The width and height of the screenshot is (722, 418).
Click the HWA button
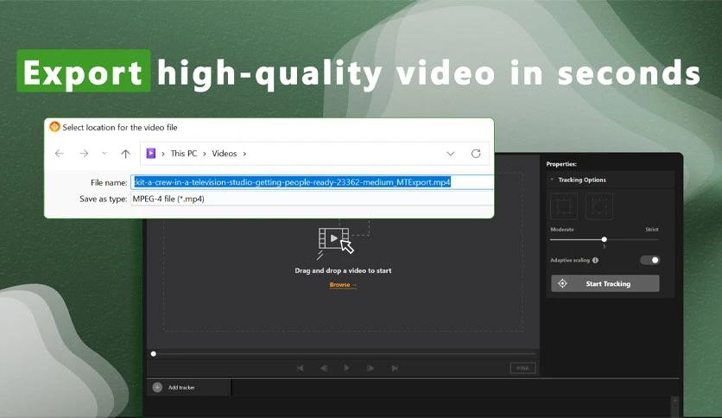[x=522, y=368]
